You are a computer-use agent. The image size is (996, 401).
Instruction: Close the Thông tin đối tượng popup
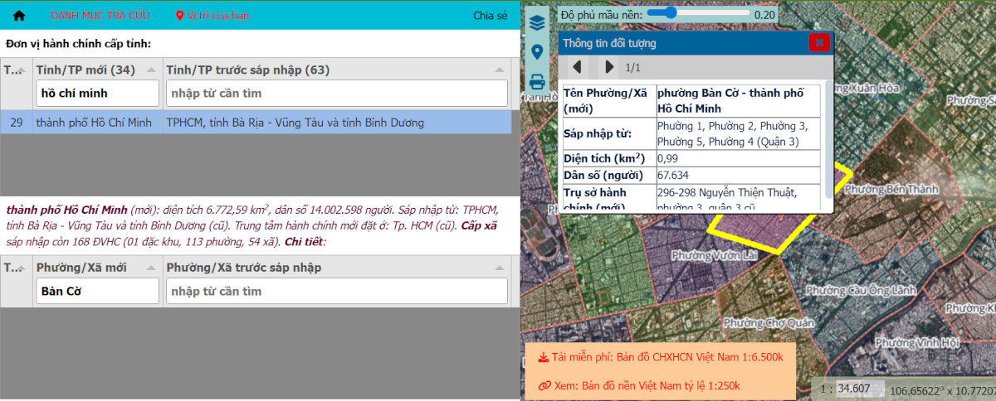point(819,42)
